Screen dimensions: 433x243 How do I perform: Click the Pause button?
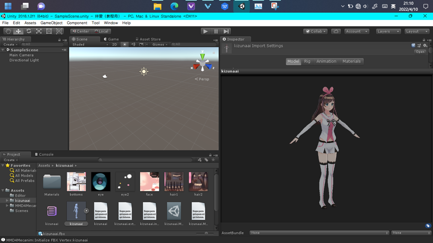(216, 31)
